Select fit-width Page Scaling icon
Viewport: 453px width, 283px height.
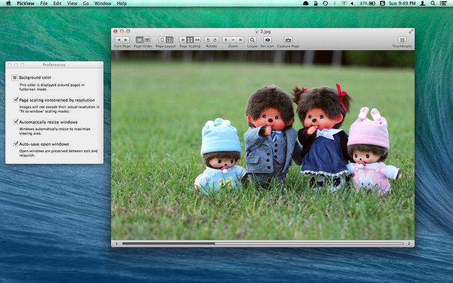tap(197, 40)
